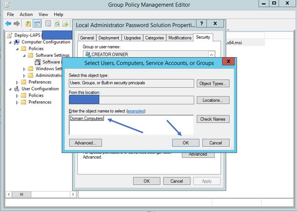The height and width of the screenshot is (212, 297).
Task: Click Advanced in Select Users dialog
Action: pos(85,143)
